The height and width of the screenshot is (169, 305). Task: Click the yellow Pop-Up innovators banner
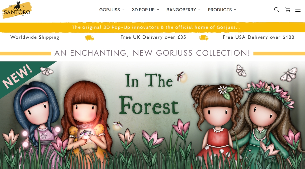(152, 27)
